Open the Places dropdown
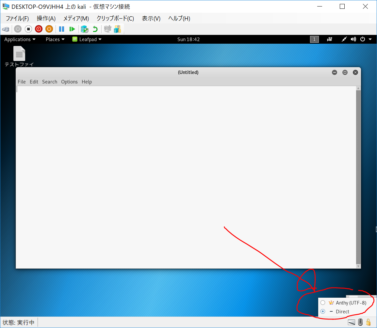377x328 pixels. [x=55, y=39]
